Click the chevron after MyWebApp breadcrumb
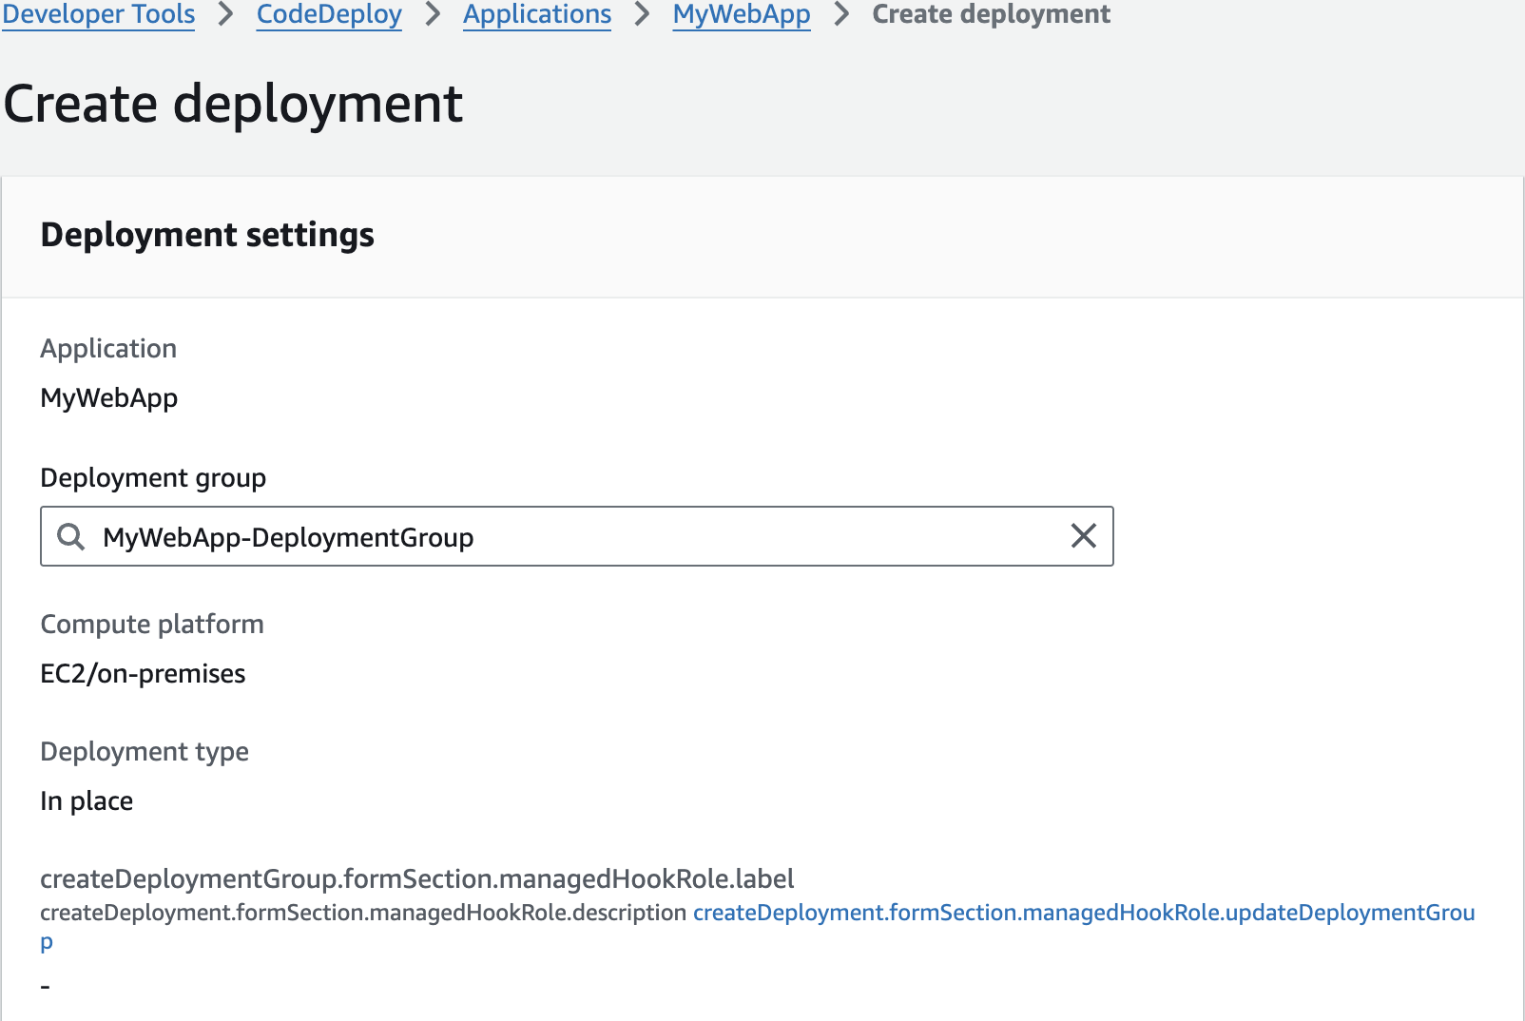Screen dimensions: 1525x1021 (841, 14)
